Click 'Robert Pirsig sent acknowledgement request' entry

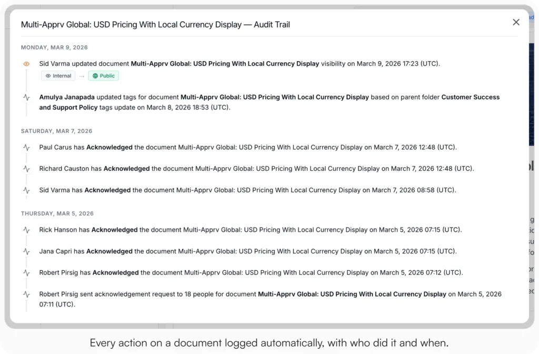click(x=270, y=299)
